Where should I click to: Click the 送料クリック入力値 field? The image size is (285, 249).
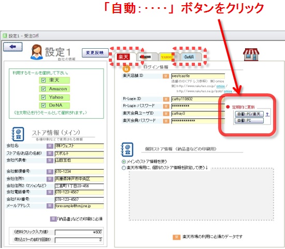point(79,232)
